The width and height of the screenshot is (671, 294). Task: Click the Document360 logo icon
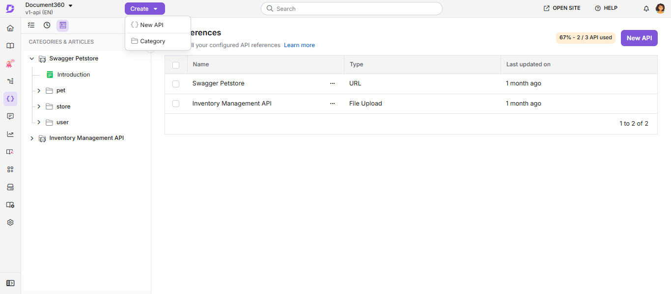coord(10,8)
